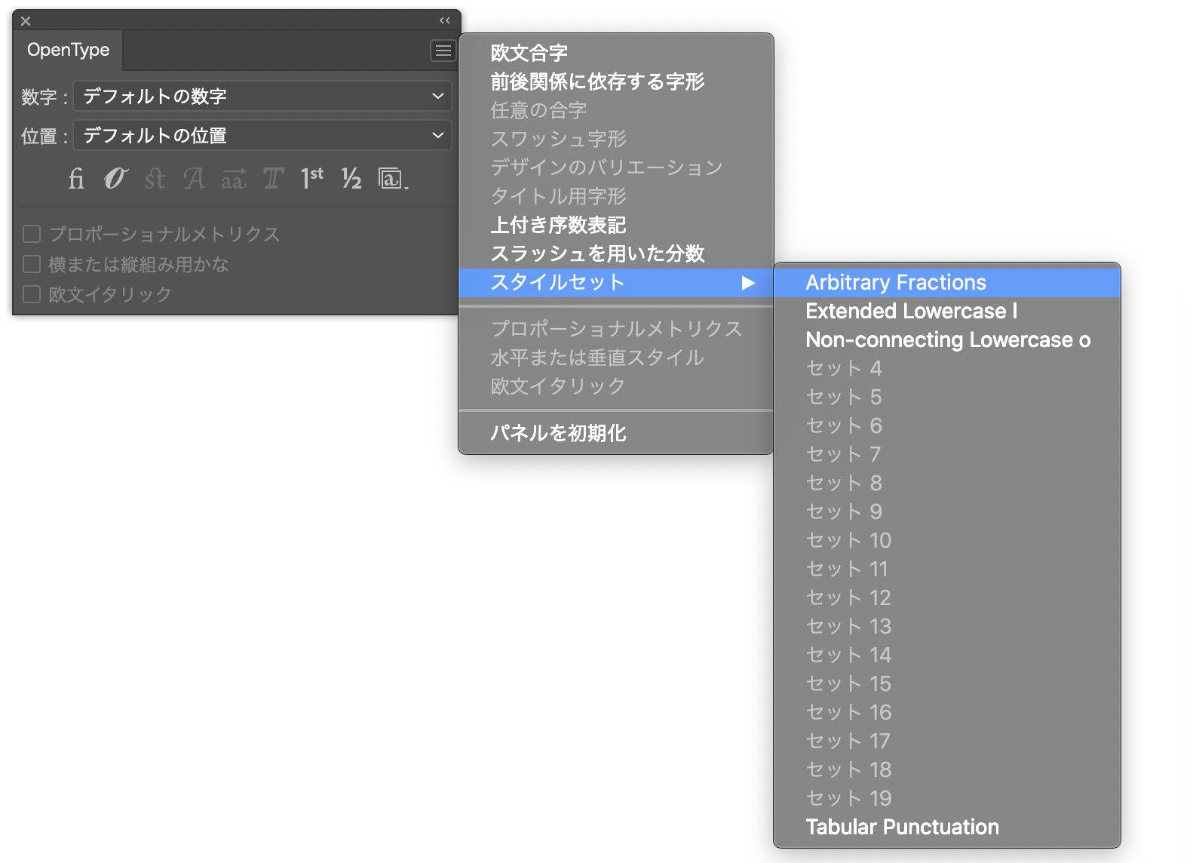This screenshot has width=1196, height=863.
Task: Enable the 欧文イタリック checkbox in panel
Action: point(32,294)
